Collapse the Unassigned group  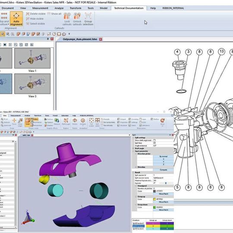point(136,186)
